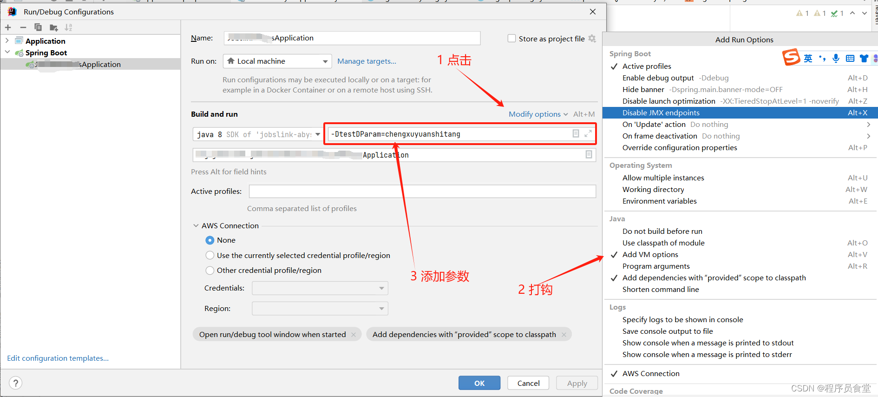This screenshot has width=878, height=397.
Task: Choose Enable debug output option
Action: (740, 78)
